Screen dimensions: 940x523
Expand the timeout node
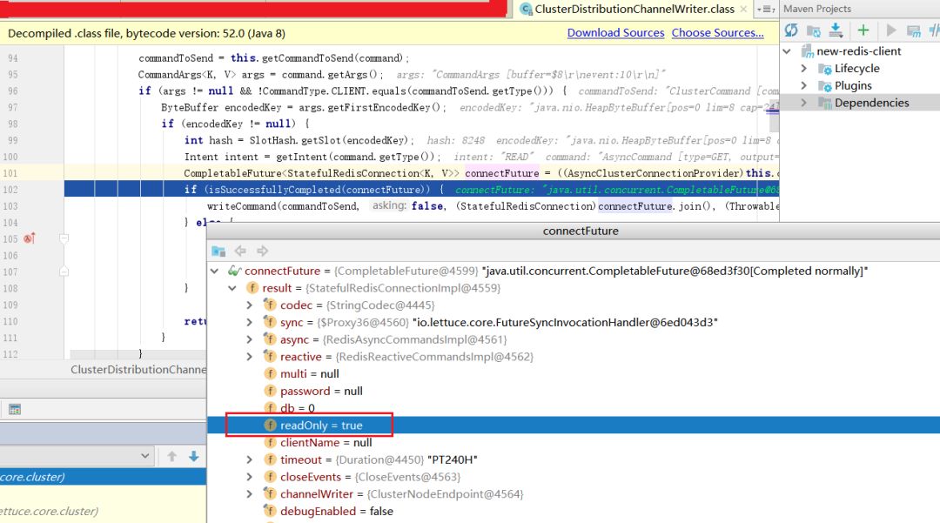tap(250, 459)
